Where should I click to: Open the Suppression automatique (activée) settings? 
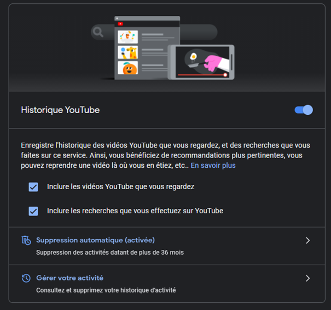(x=95, y=240)
